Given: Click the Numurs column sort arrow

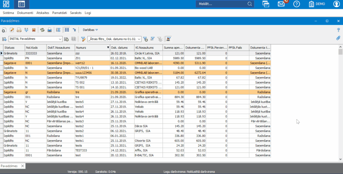Looking at the screenshot, I should [x=108, y=48].
